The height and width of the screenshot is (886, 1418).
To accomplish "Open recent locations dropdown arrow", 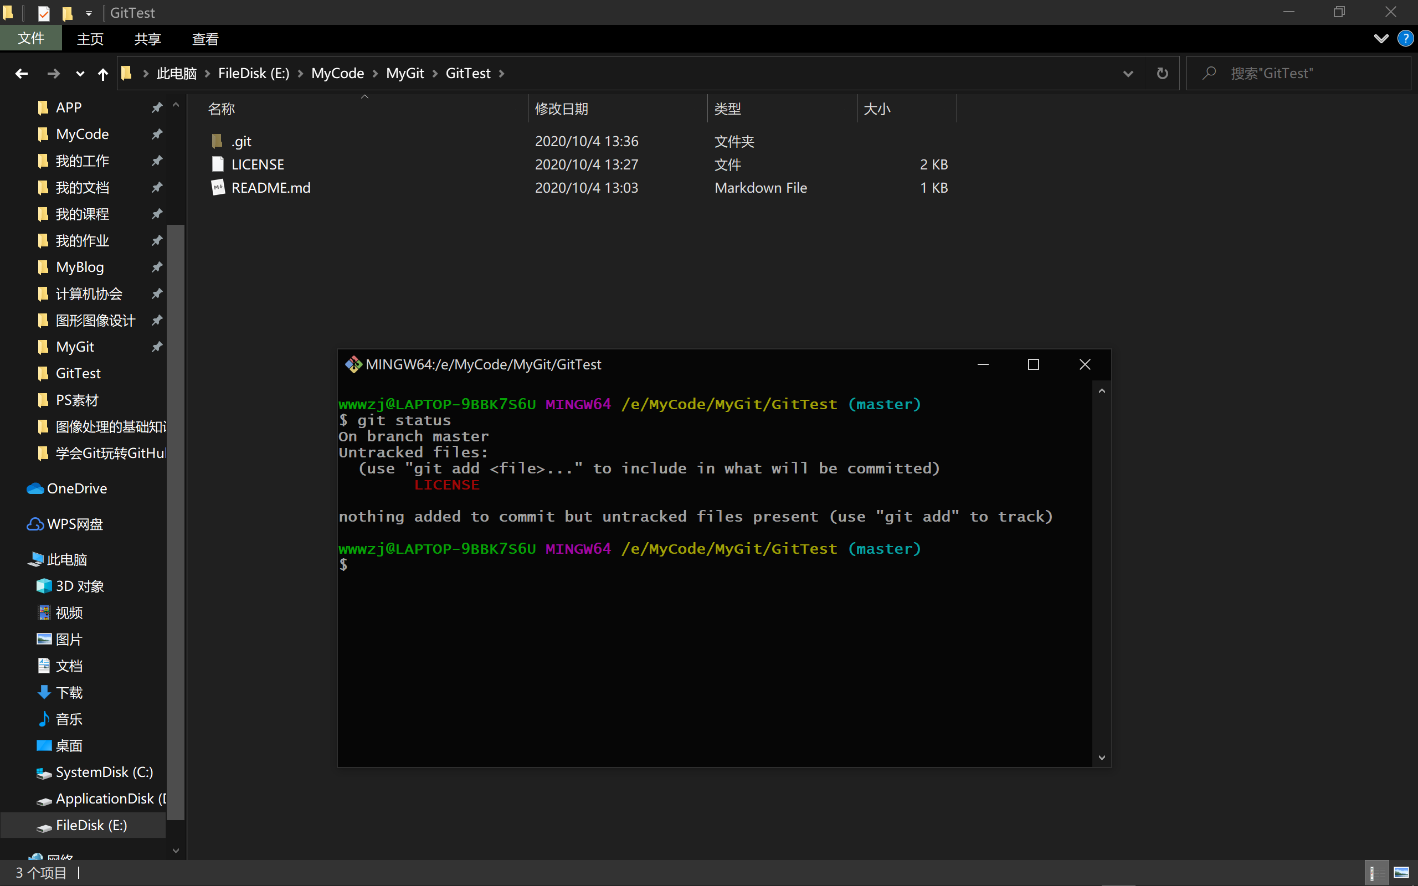I will tap(80, 74).
